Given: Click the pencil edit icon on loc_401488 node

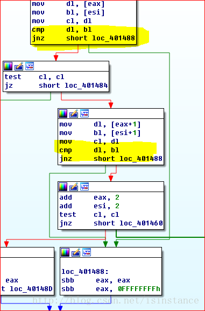Looking at the screenshot, I should coord(76,252).
